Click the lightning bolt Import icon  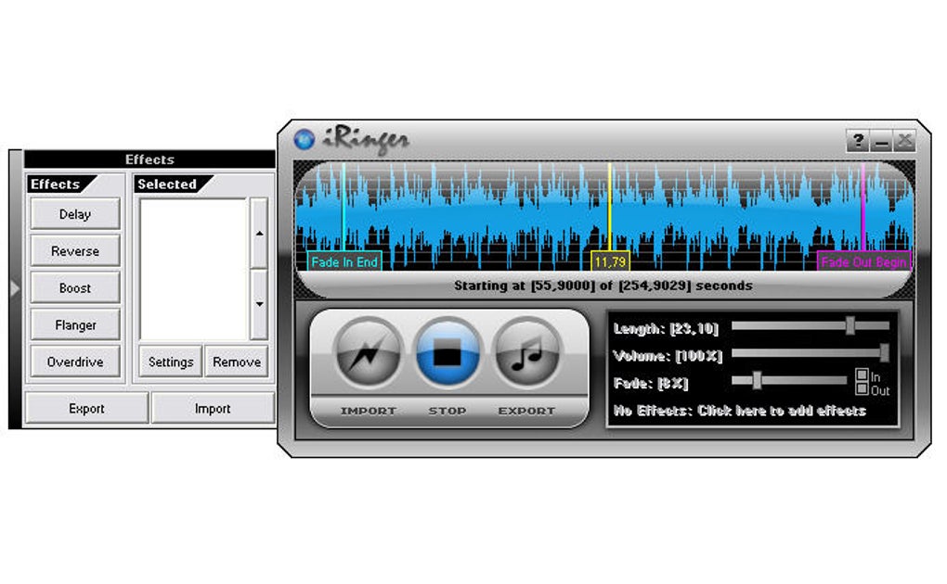(369, 353)
